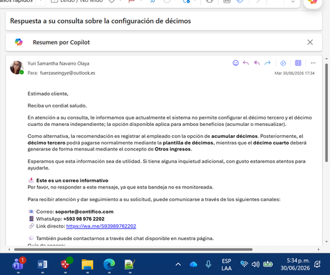
Task: Add an emoji reaction to the message
Action: tap(236, 63)
